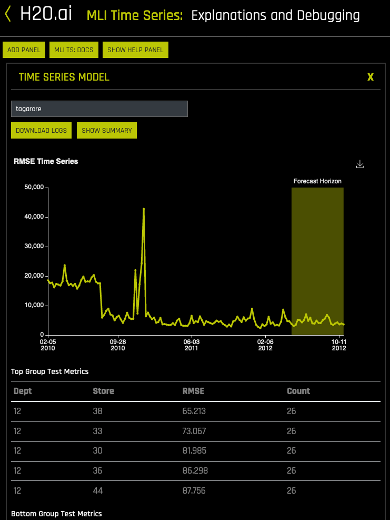Click the 50,000 y-axis label
The width and height of the screenshot is (390, 520).
click(34, 187)
